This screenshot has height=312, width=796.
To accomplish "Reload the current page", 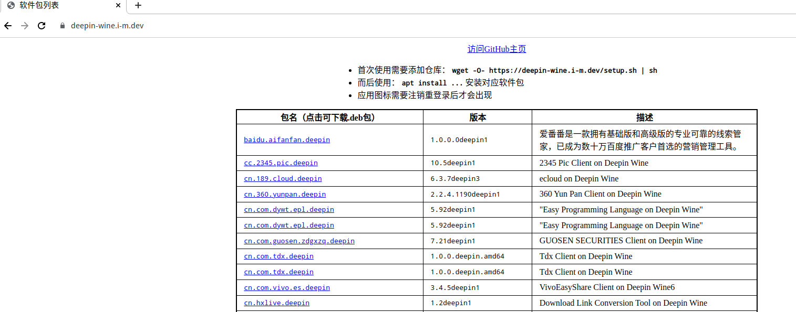I will (42, 26).
